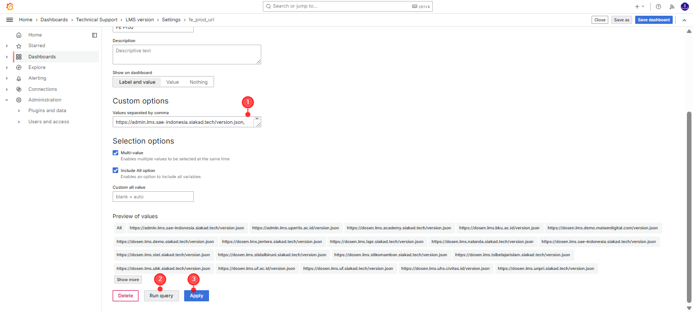Select Nothing for Show on dashboard
The image size is (693, 312).
point(198,82)
